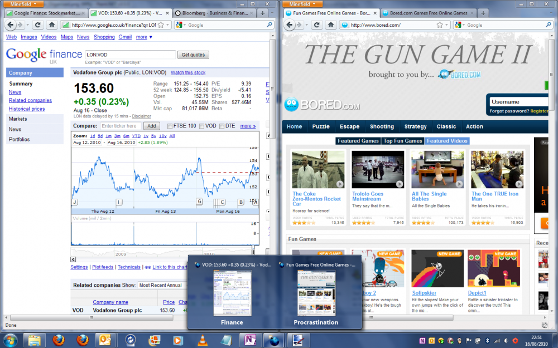Expand Google 'more' services dropdown

(x=144, y=37)
